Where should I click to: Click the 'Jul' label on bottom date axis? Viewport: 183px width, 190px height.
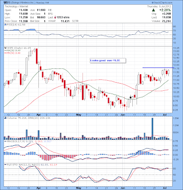pos(165,188)
